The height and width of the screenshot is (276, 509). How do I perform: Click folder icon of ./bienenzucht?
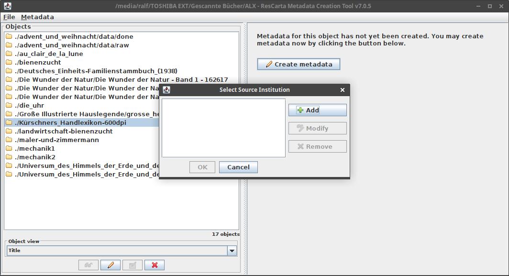[9, 62]
